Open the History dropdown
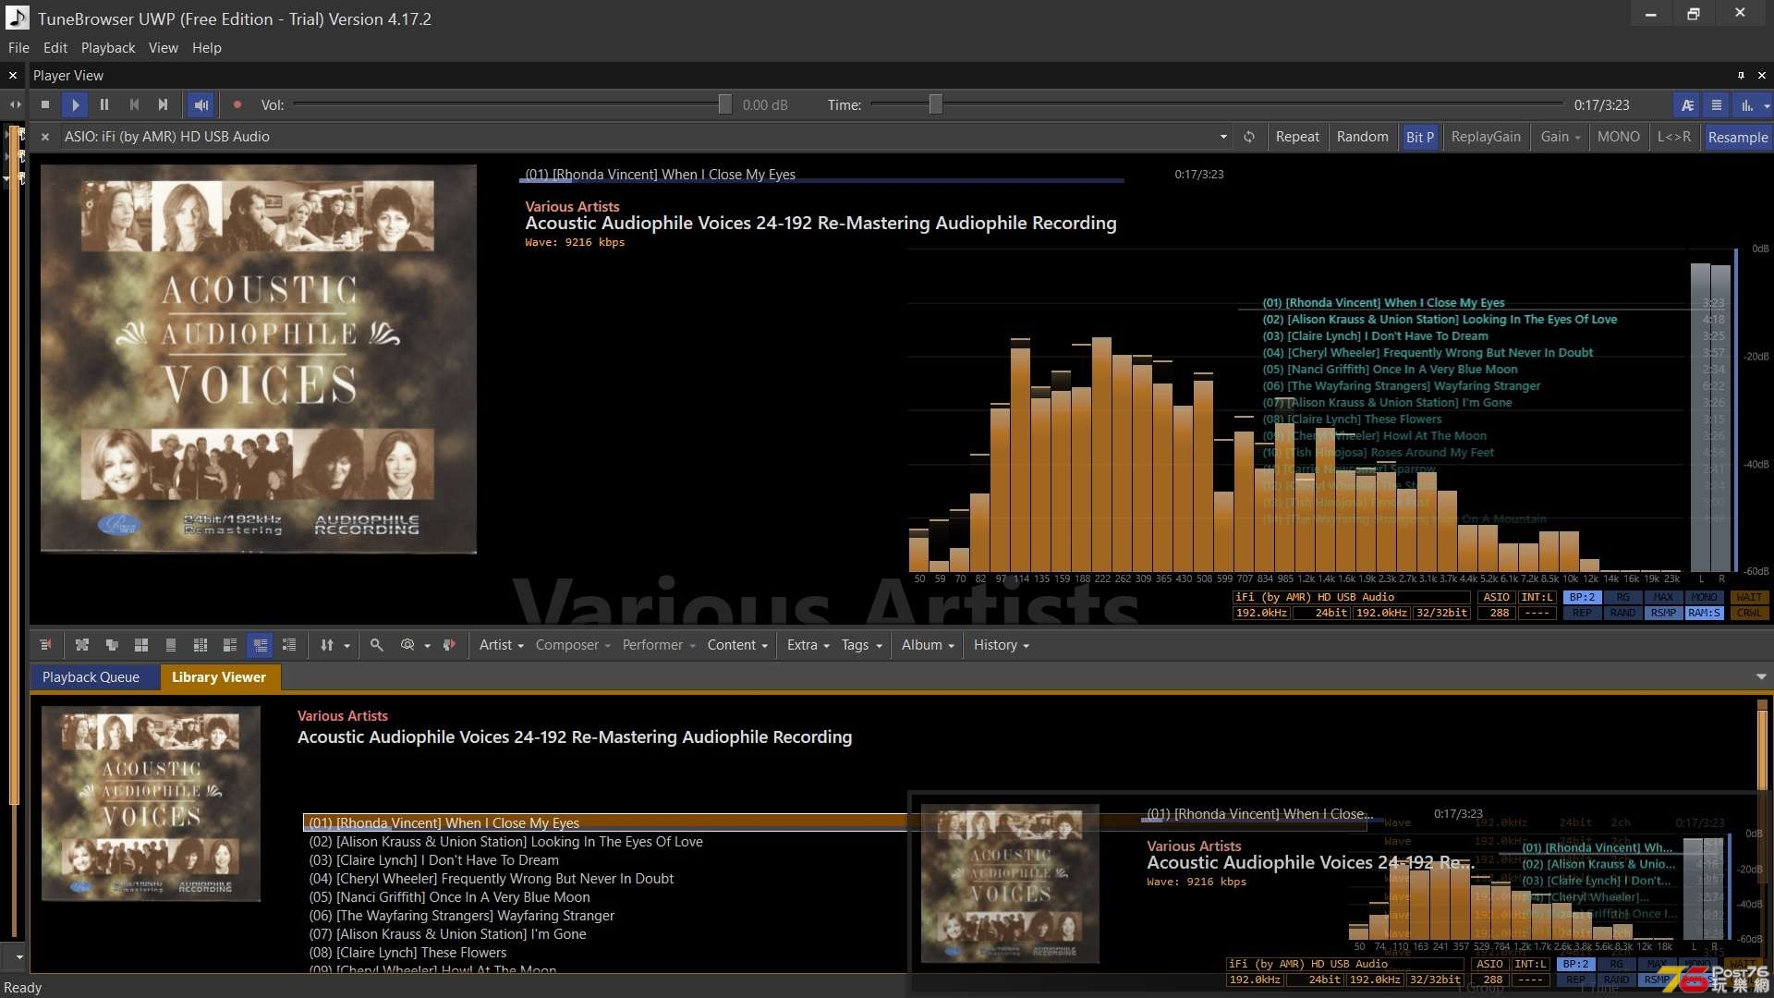Screen dimensions: 1774x998 1002,645
